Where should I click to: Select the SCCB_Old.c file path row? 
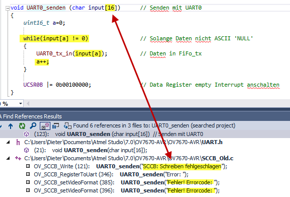129,158
